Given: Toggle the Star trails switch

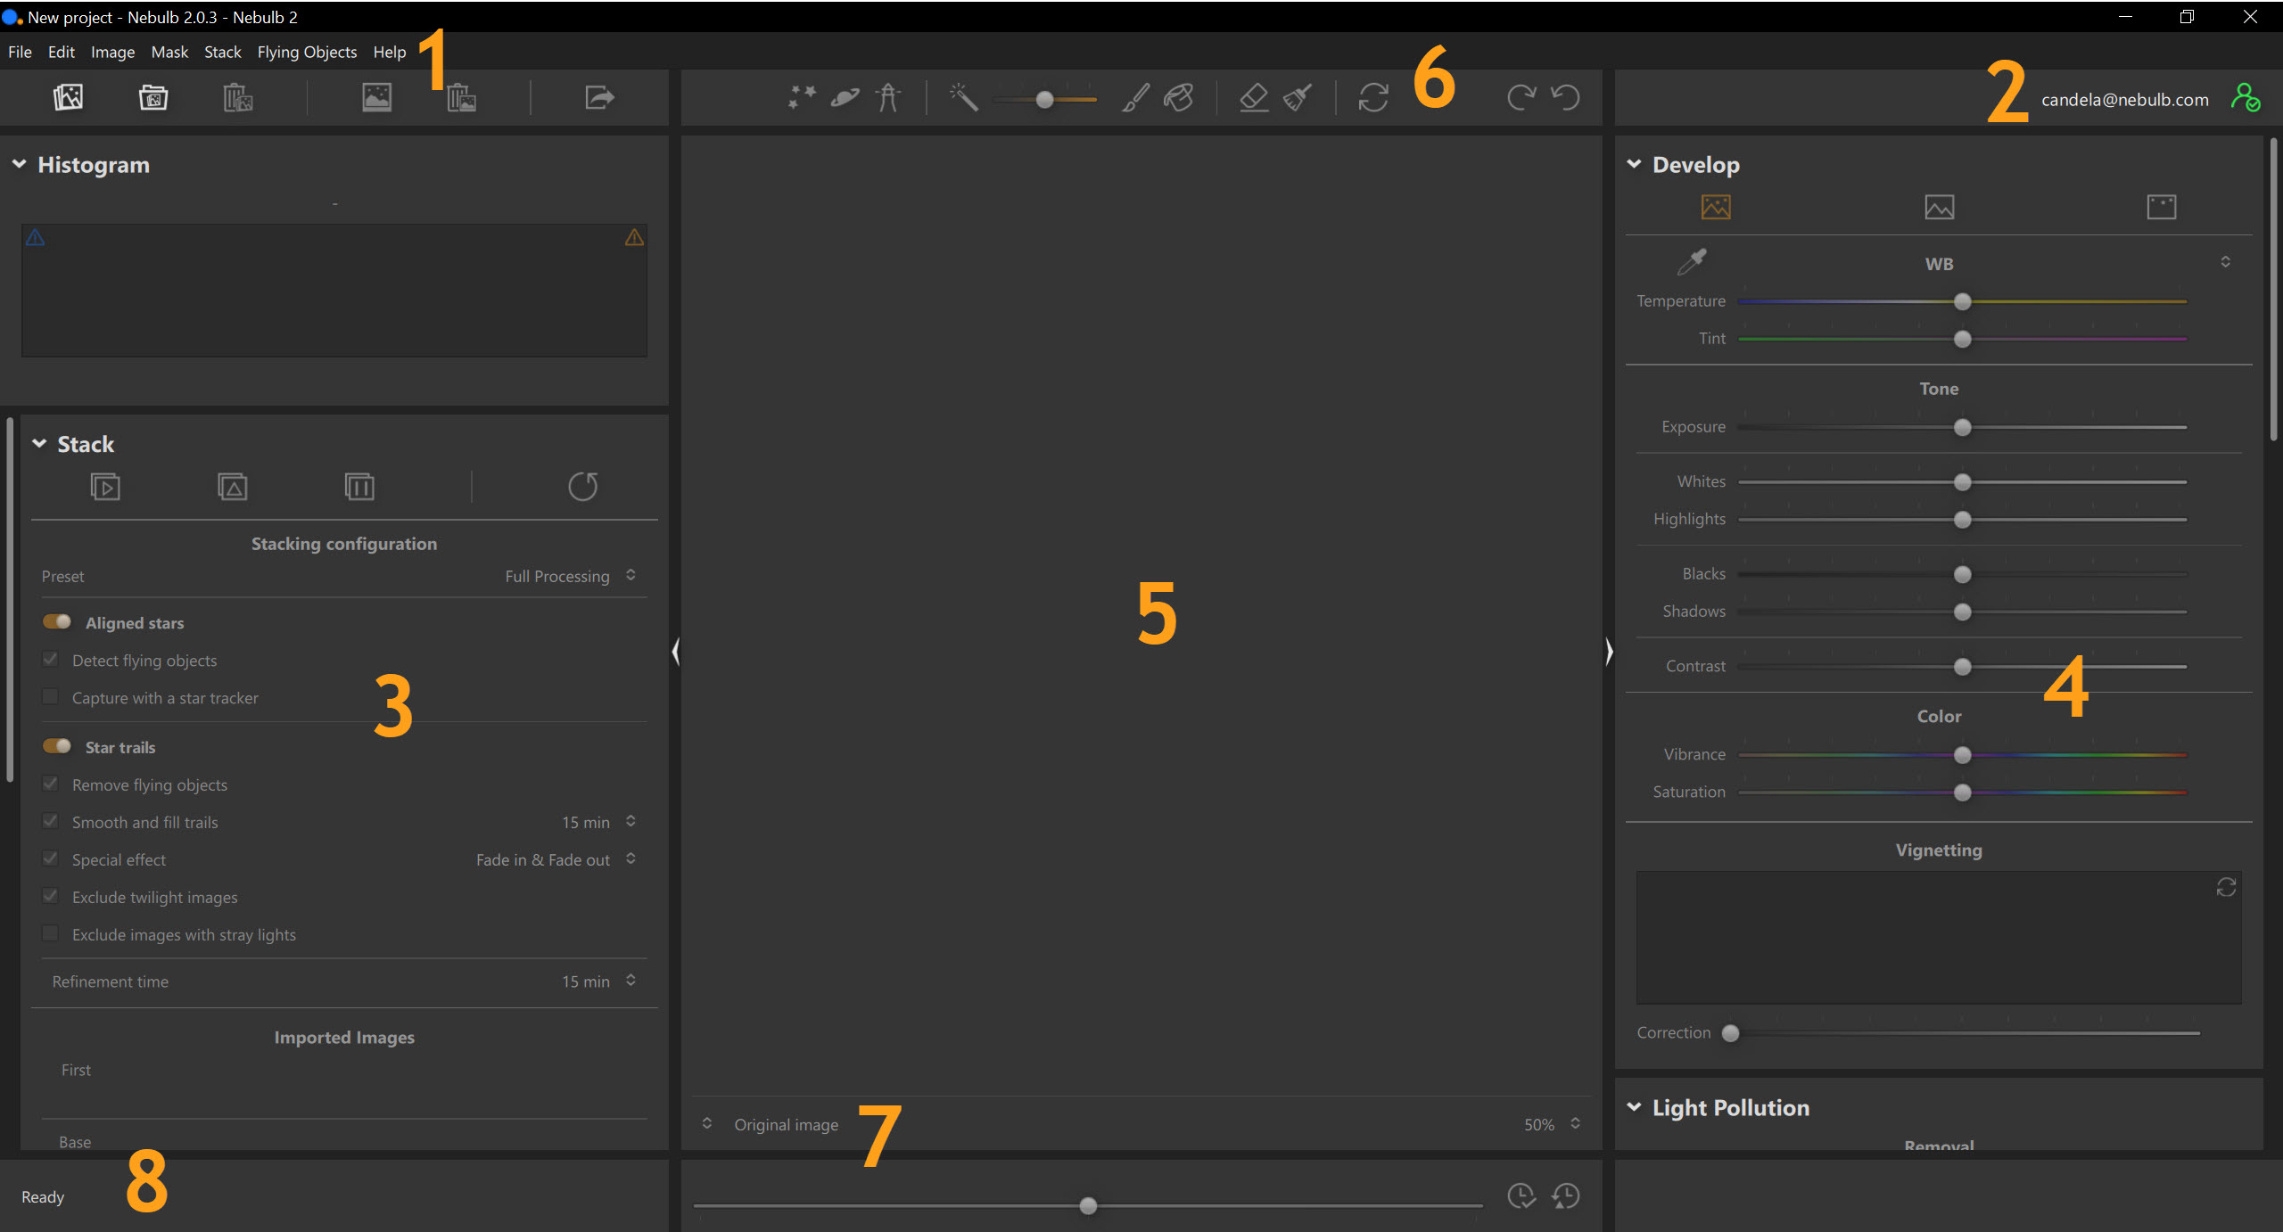Looking at the screenshot, I should (57, 746).
